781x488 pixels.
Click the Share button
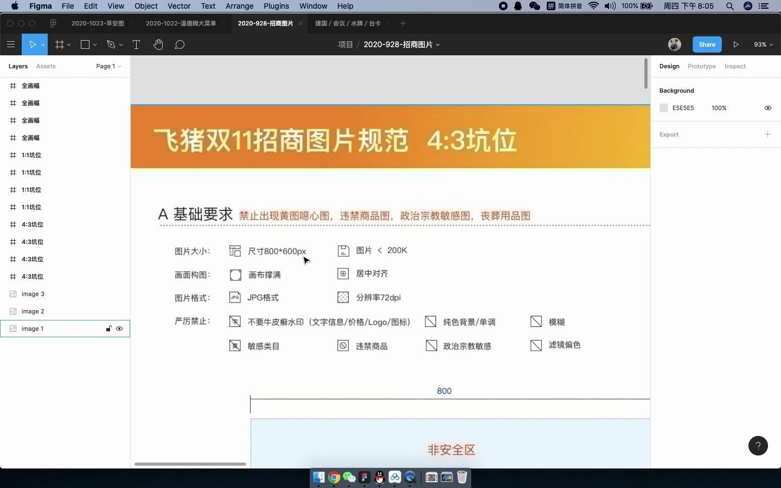707,44
